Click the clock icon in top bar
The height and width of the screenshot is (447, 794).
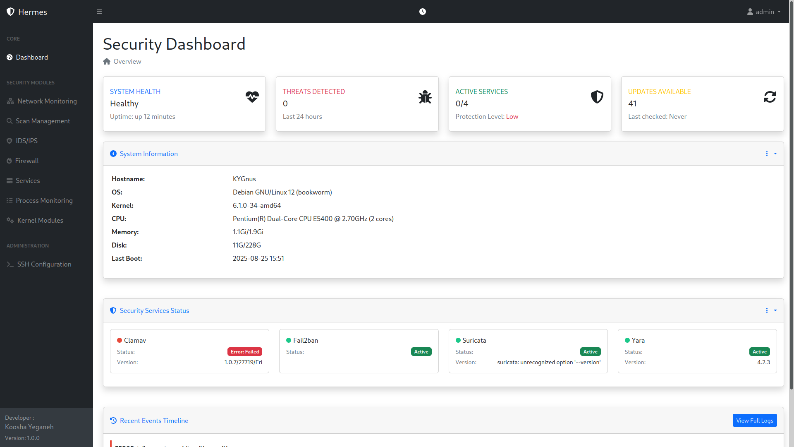(x=423, y=12)
